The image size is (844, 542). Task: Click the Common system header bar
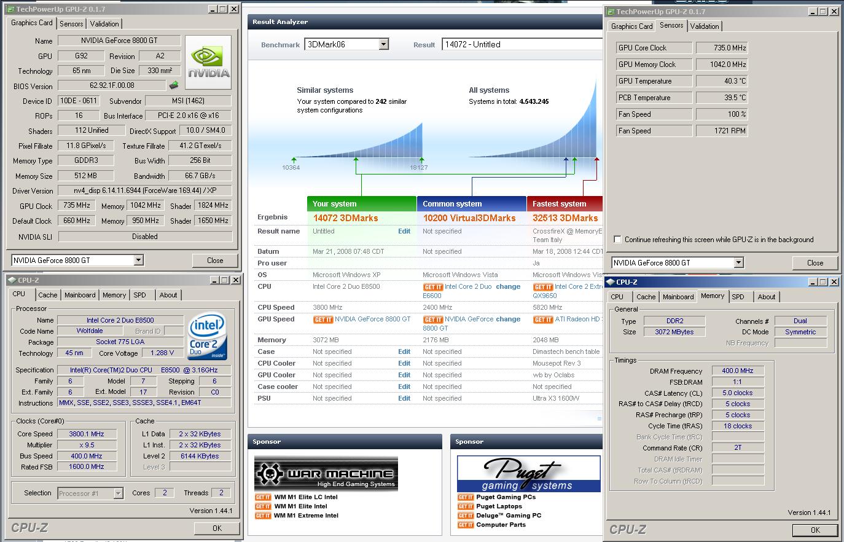[472, 203]
